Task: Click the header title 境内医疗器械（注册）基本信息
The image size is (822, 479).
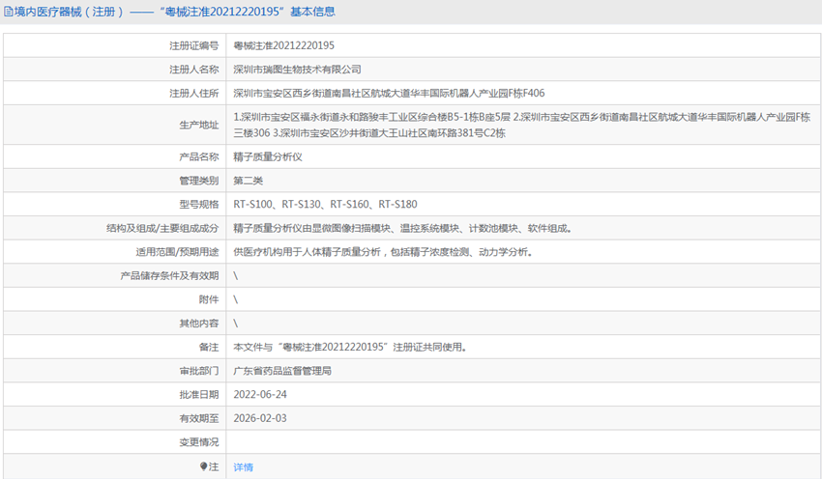Action: coord(175,12)
